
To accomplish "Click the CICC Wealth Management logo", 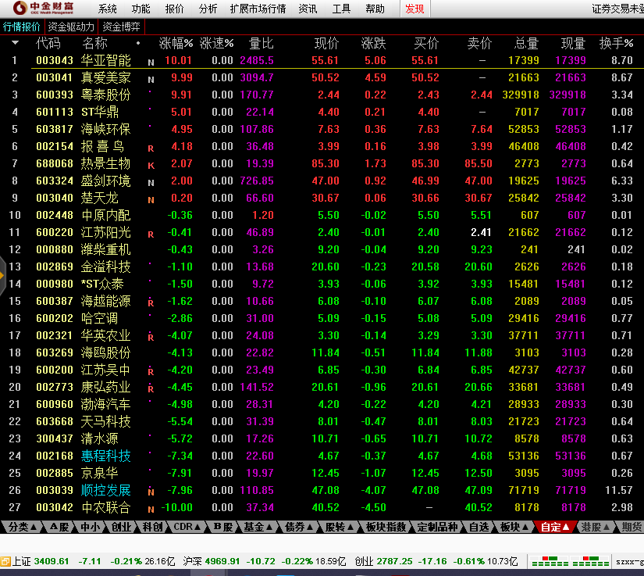I will pos(43,9).
